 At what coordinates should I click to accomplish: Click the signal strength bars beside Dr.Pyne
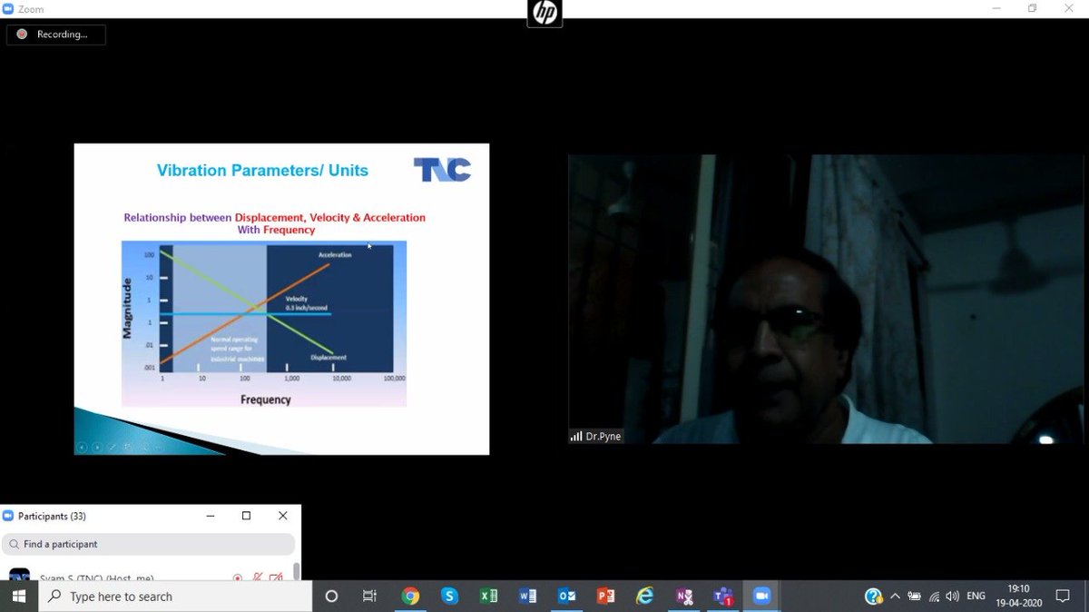[576, 437]
